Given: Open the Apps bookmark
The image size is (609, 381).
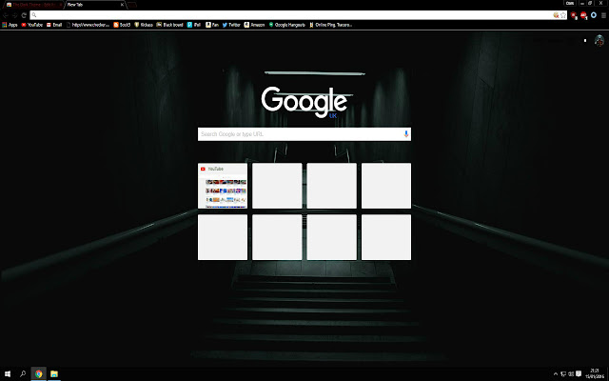Looking at the screenshot, I should [x=10, y=25].
